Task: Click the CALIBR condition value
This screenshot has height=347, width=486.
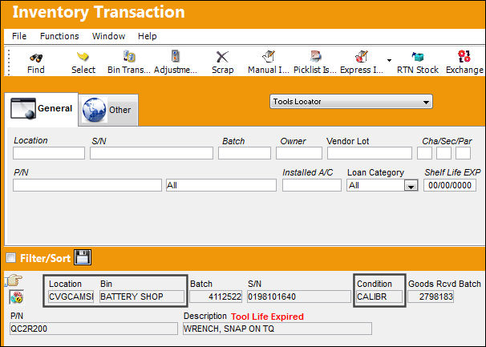Action: [x=379, y=297]
